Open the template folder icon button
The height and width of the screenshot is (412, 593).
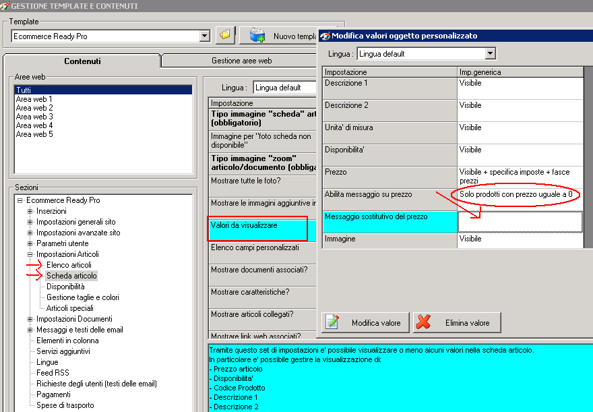click(x=225, y=35)
